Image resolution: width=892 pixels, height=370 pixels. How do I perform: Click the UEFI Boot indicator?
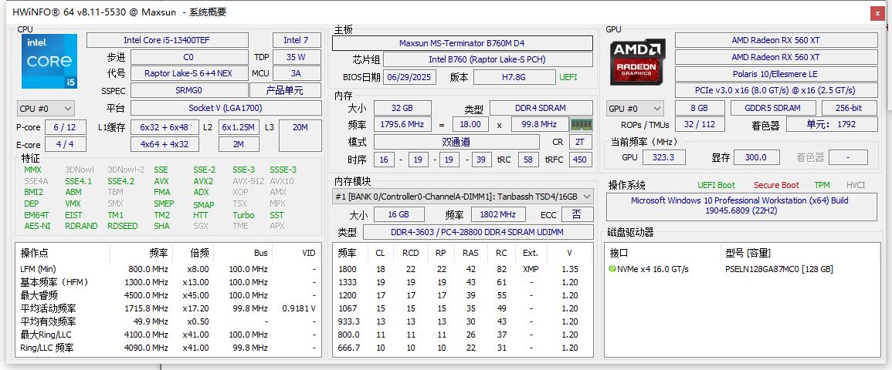pyautogui.click(x=716, y=185)
